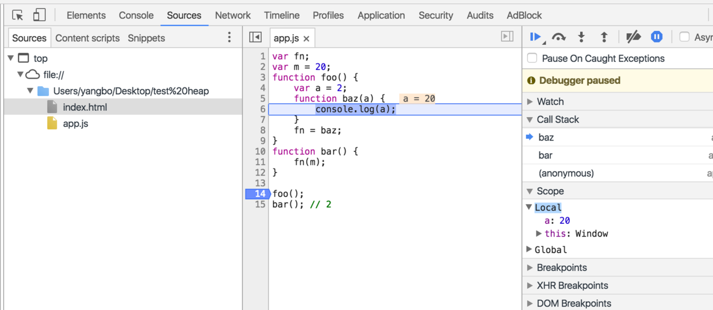Step over next function call
Image resolution: width=713 pixels, height=310 pixels.
[x=558, y=37]
